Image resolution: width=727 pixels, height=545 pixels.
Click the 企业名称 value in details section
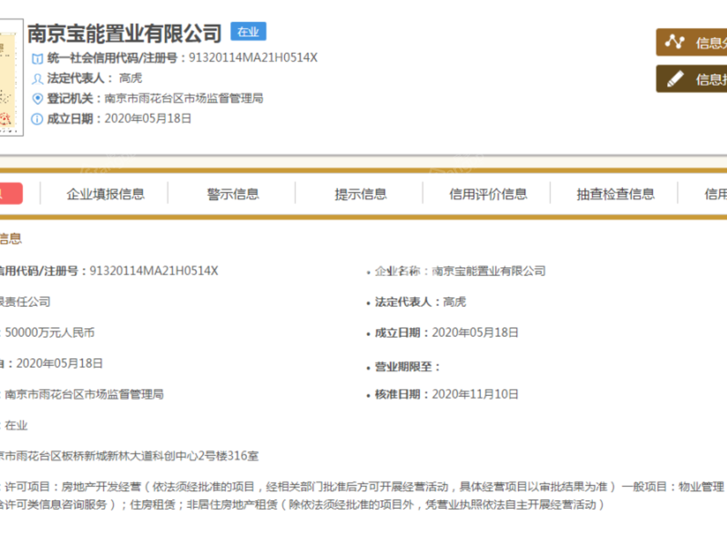(x=488, y=271)
